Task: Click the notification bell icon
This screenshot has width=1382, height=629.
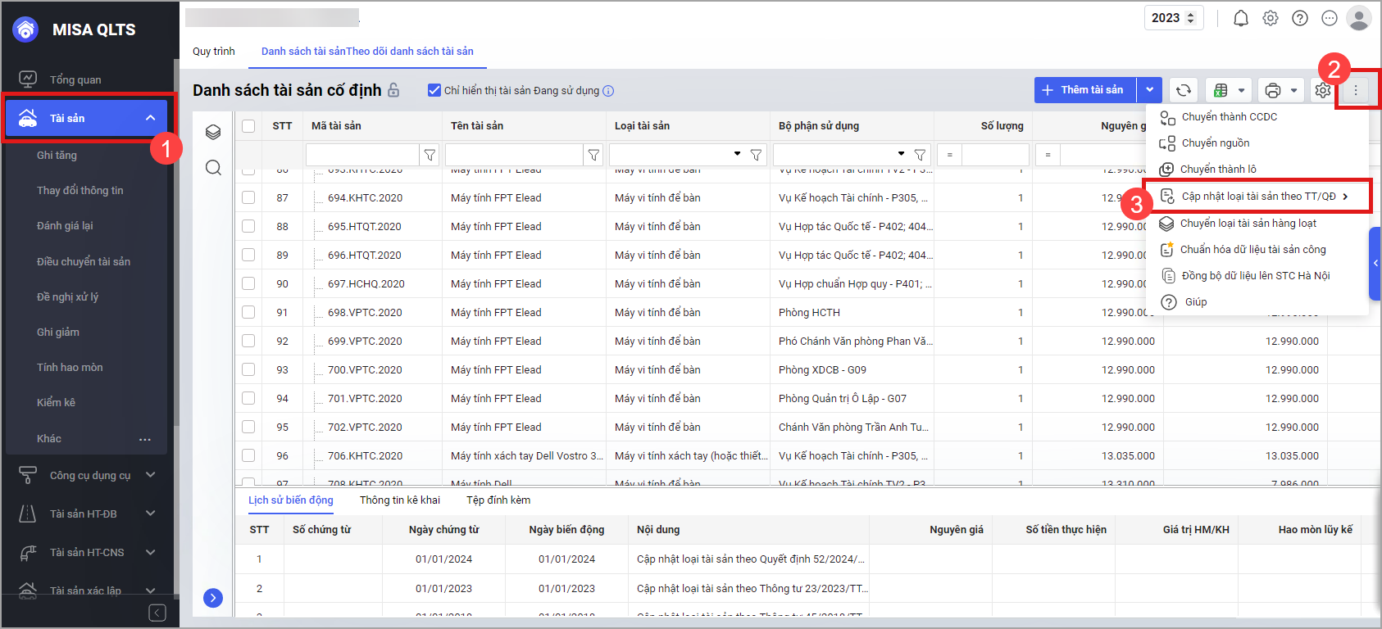Action: tap(1241, 18)
